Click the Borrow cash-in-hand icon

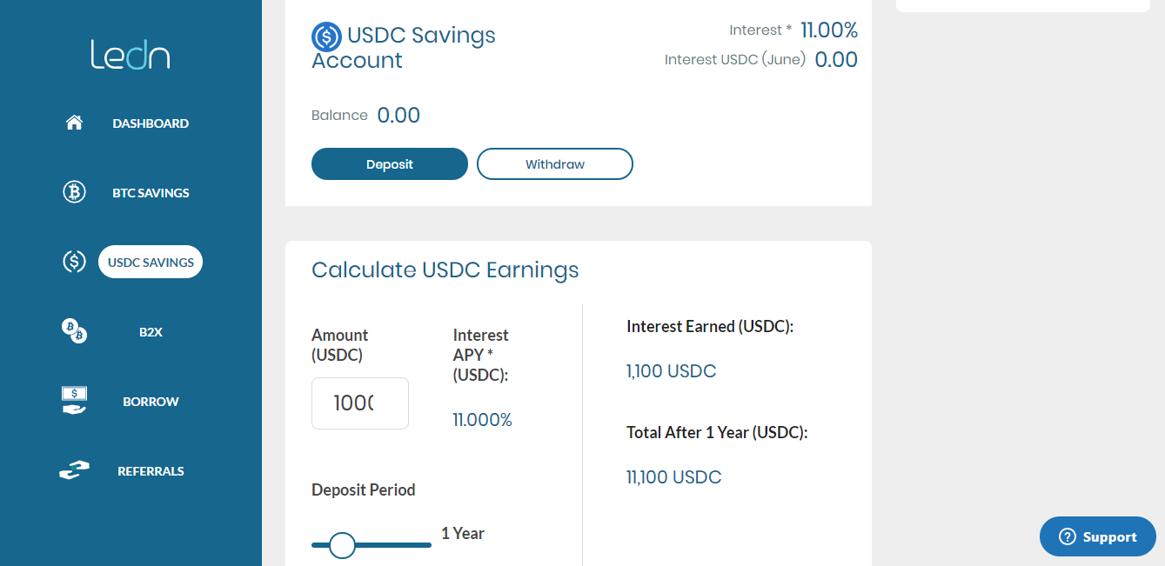tap(74, 401)
